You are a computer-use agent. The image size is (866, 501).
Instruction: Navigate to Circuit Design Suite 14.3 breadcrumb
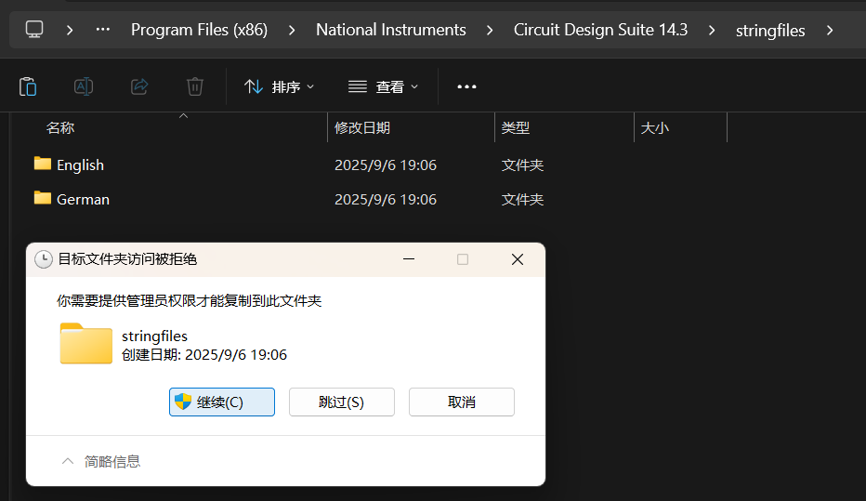click(600, 30)
